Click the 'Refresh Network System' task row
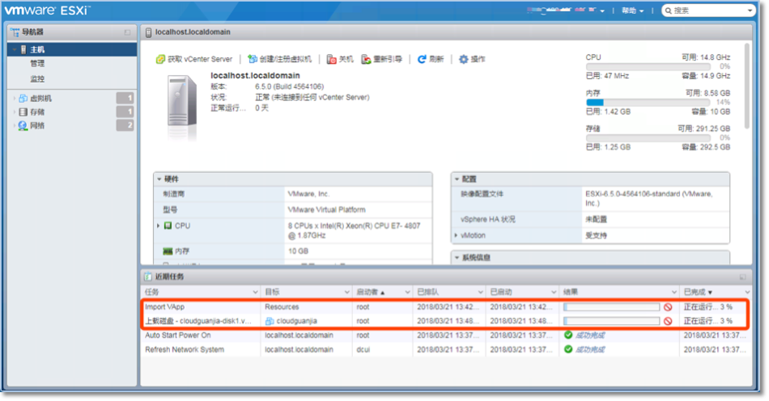This screenshot has height=401, width=769. point(446,349)
